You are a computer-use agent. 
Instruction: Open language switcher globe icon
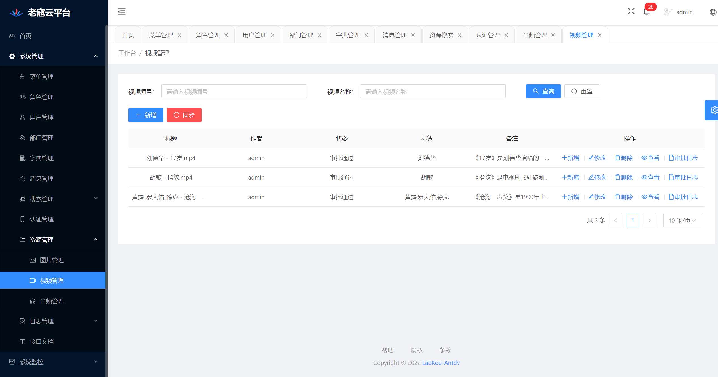(x=713, y=12)
